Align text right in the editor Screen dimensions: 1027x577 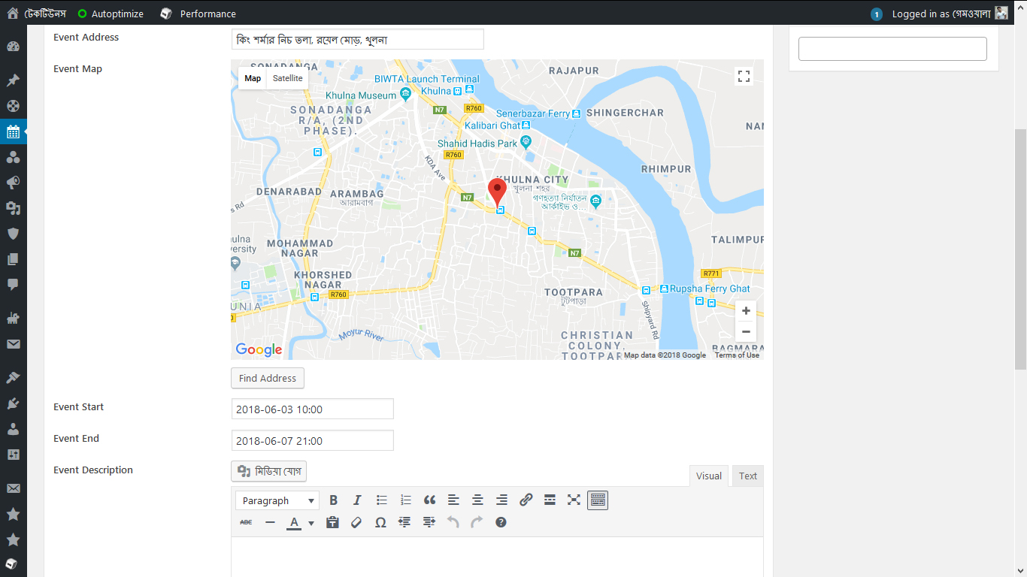501,500
